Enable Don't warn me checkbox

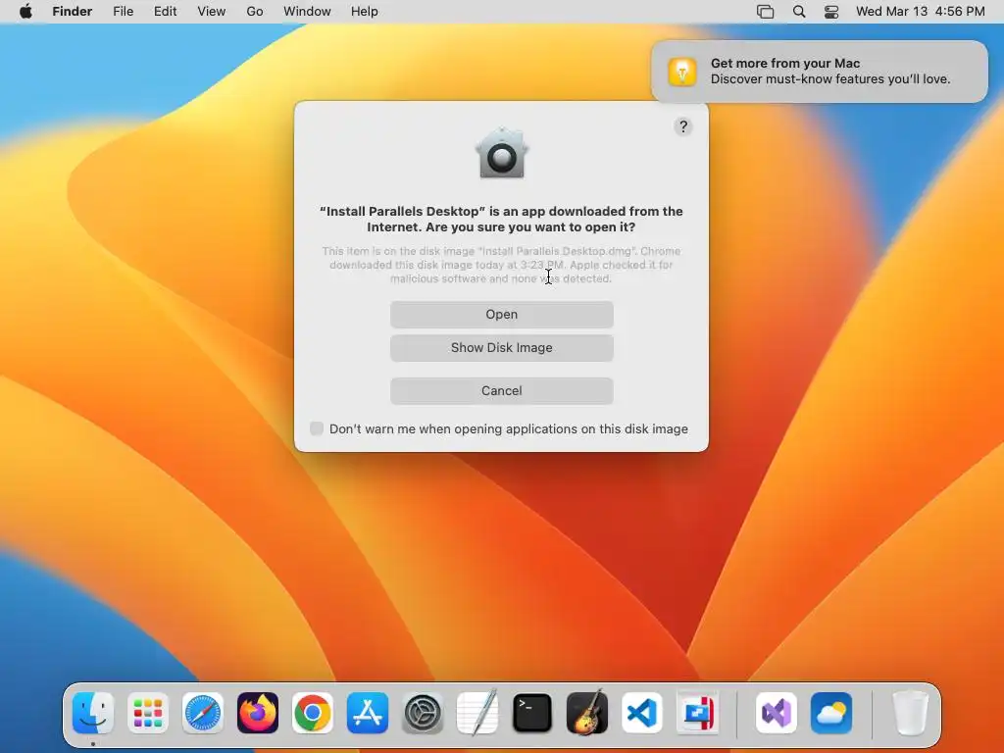(x=317, y=428)
